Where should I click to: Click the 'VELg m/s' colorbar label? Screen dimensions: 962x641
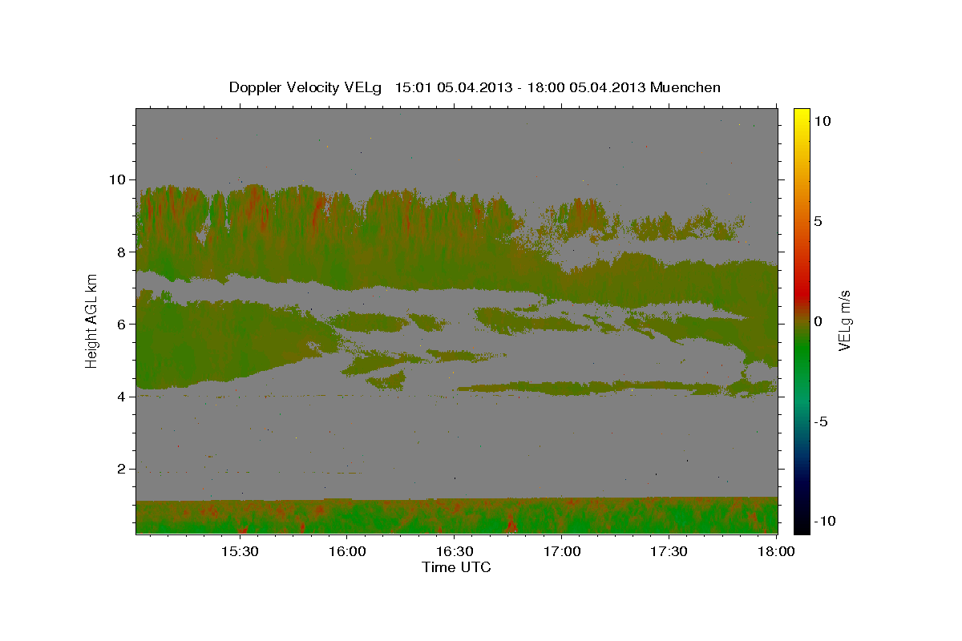coord(843,321)
